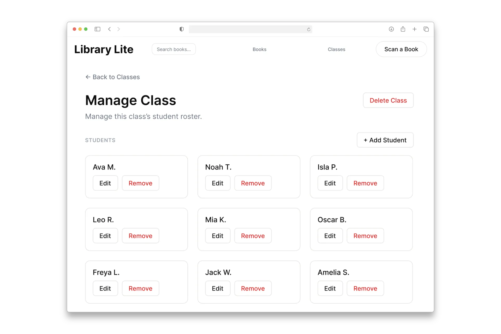The image size is (501, 334).
Task: Edit student Ava M.
Action: tap(105, 183)
